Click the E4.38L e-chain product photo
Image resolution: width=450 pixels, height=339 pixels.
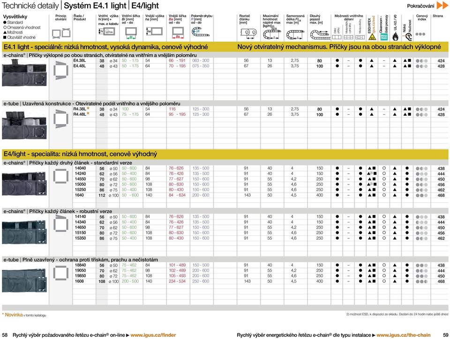pyautogui.click(x=24, y=73)
